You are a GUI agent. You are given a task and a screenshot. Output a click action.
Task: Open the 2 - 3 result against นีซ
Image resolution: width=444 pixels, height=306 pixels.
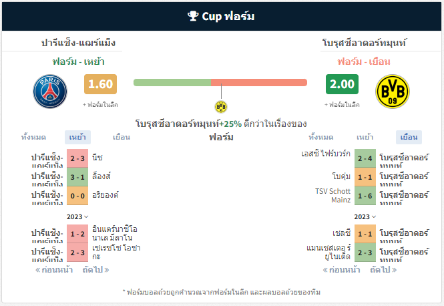pyautogui.click(x=77, y=158)
